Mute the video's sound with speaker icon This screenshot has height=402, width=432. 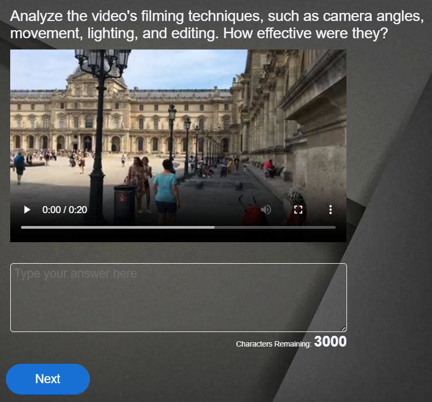coord(266,210)
